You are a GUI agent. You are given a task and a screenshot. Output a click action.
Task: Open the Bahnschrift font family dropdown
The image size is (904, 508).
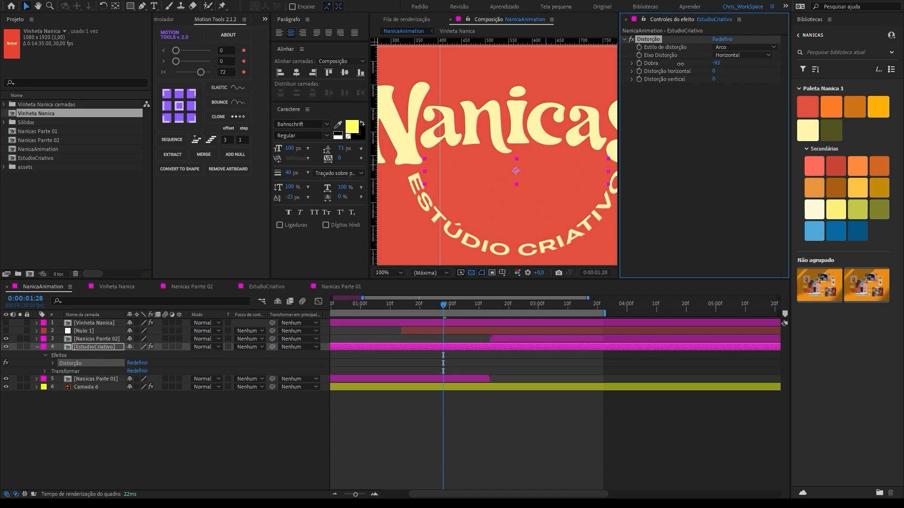tap(302, 124)
